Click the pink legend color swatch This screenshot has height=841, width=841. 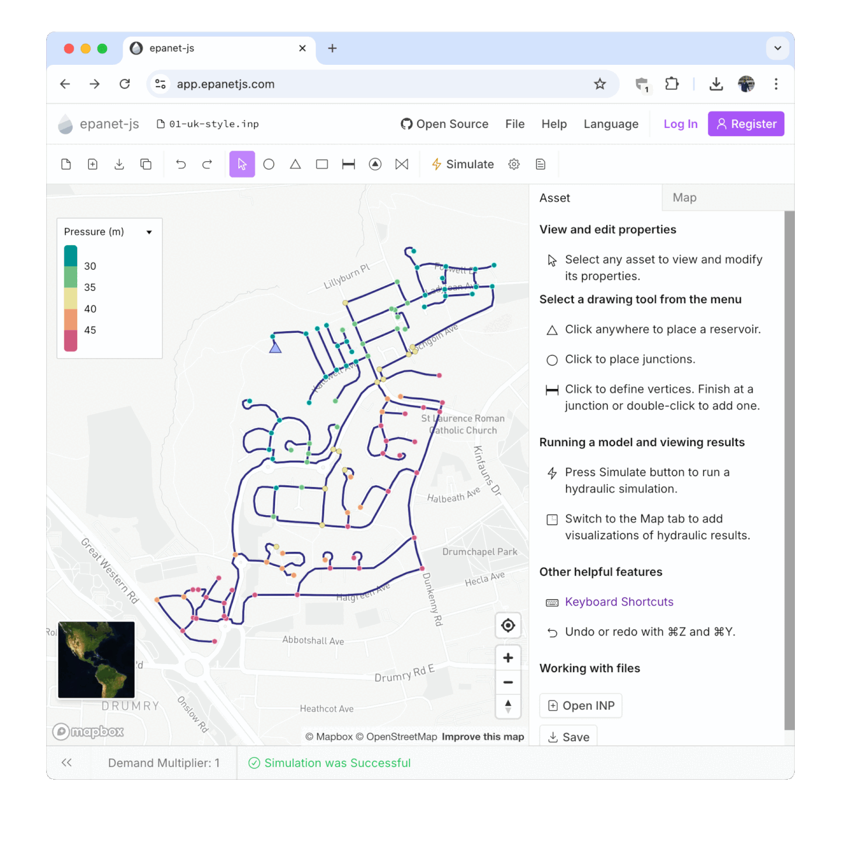tap(71, 340)
